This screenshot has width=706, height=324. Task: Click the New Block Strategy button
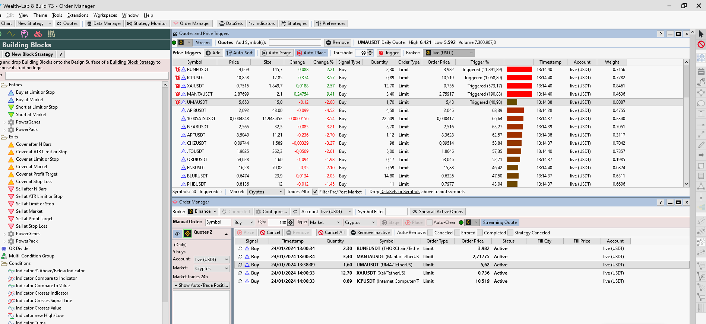[29, 54]
